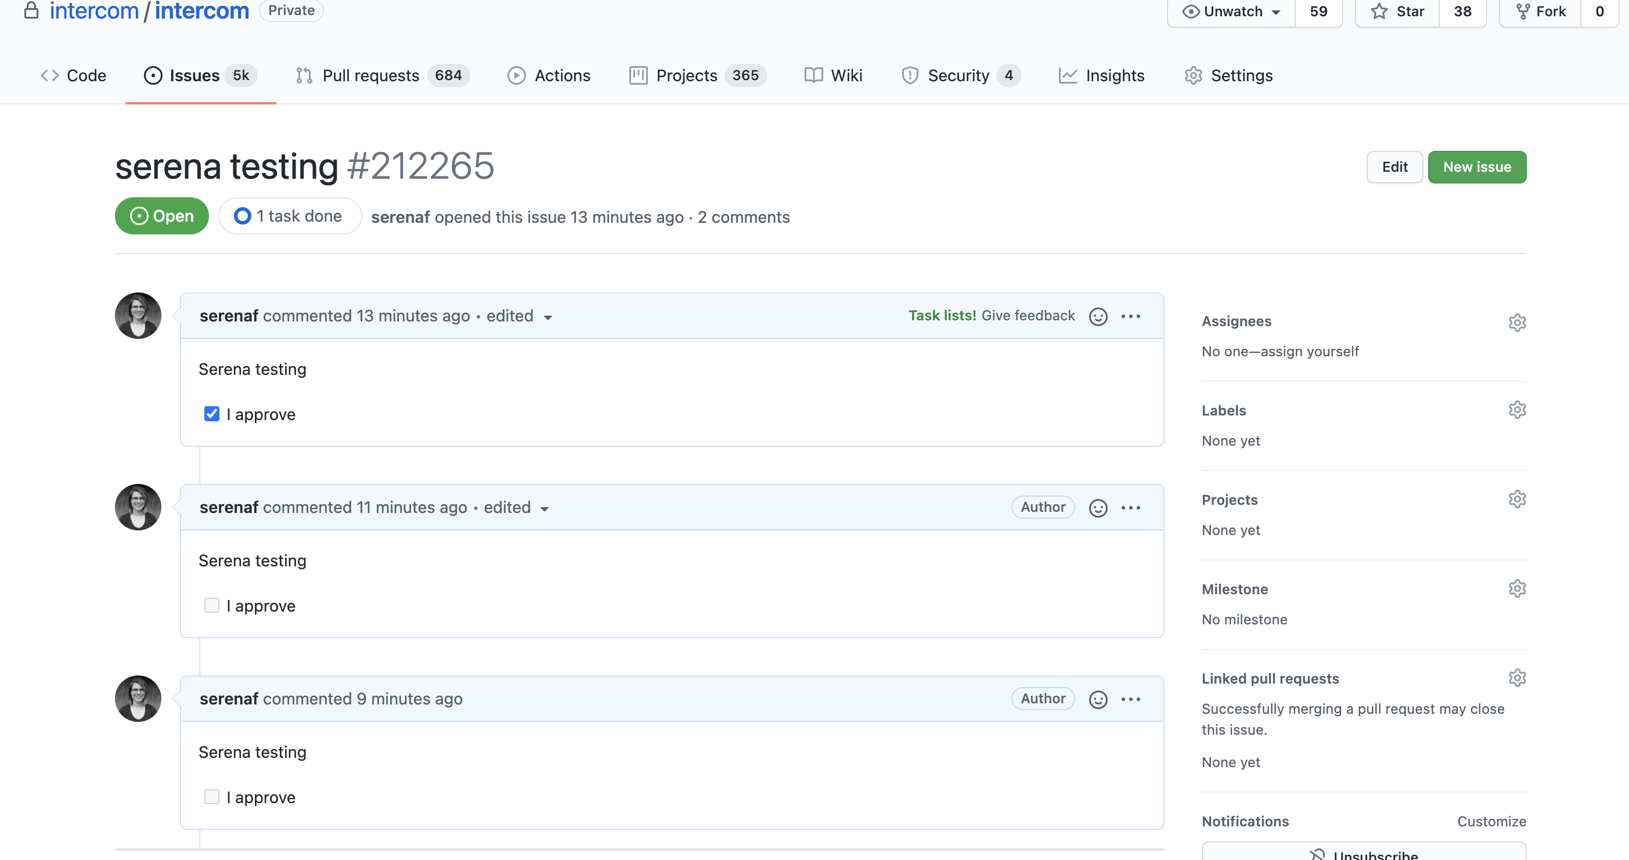This screenshot has width=1629, height=860.
Task: Click serenaf avatar on 9 minutes ago comment
Action: click(x=138, y=699)
